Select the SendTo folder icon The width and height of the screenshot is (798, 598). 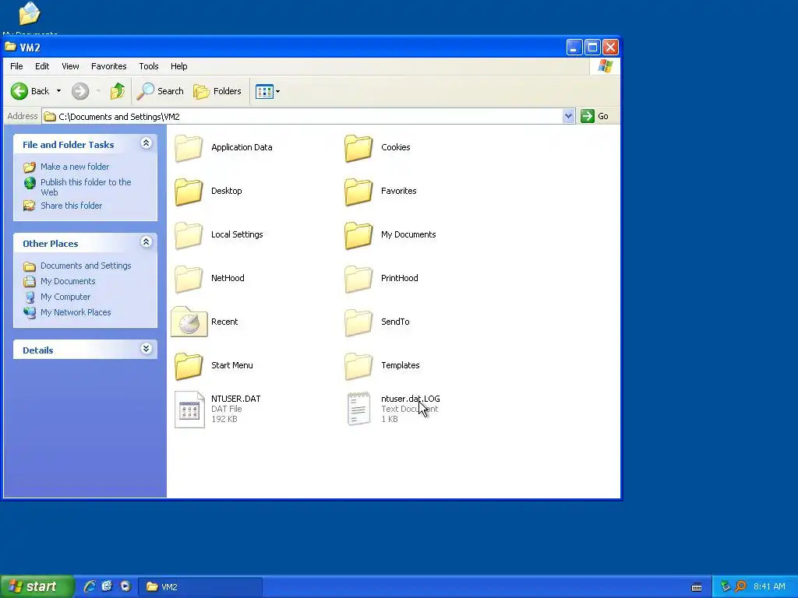pos(358,323)
